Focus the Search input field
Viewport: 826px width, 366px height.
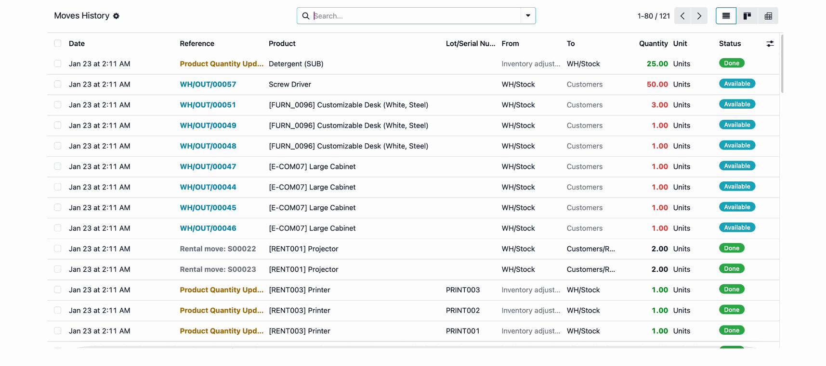click(x=415, y=16)
